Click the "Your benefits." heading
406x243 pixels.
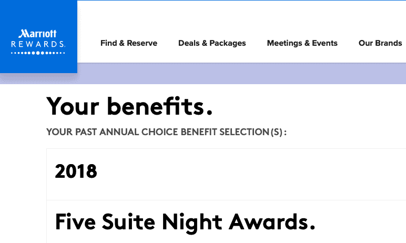tap(129, 106)
